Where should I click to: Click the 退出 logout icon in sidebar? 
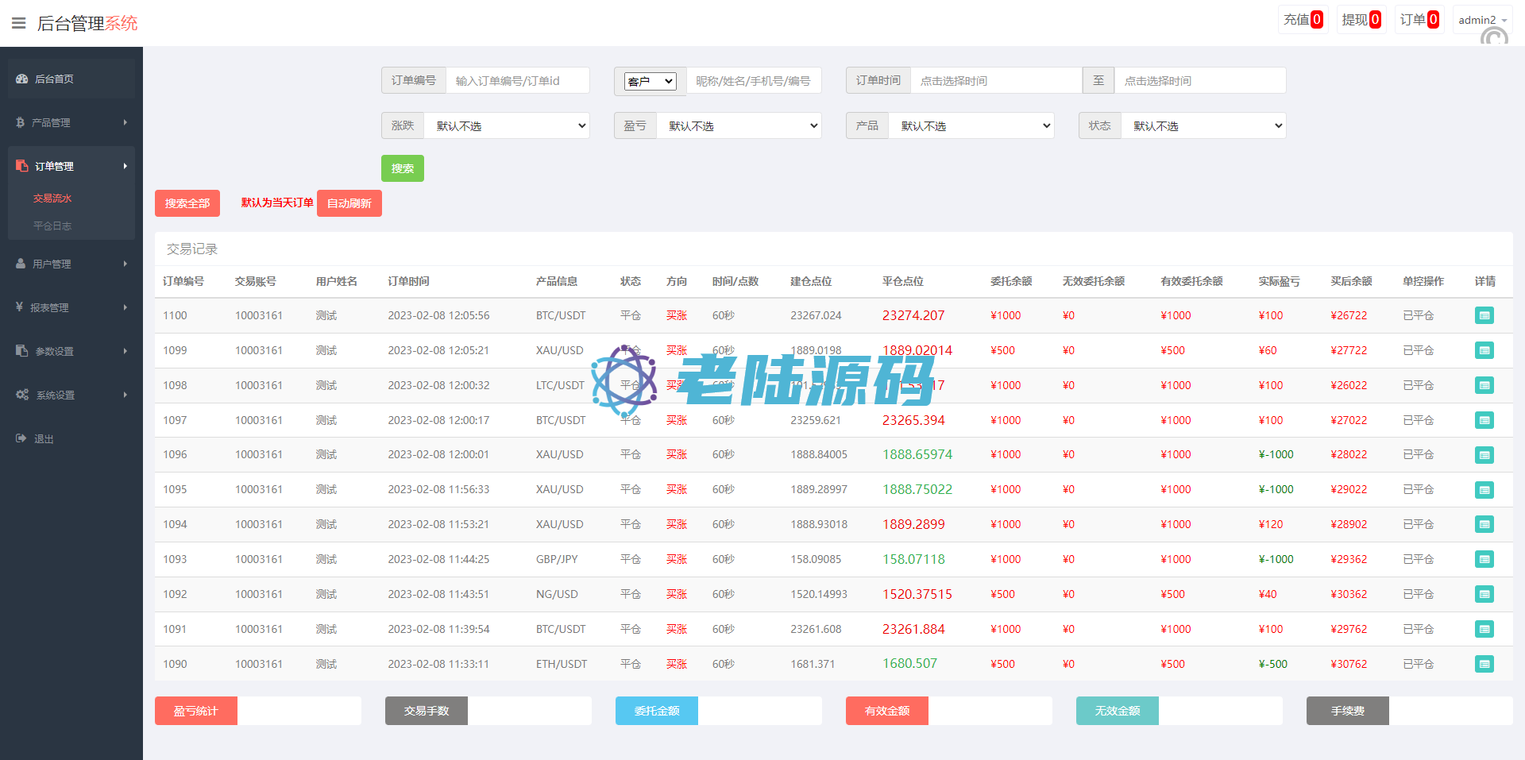[21, 438]
